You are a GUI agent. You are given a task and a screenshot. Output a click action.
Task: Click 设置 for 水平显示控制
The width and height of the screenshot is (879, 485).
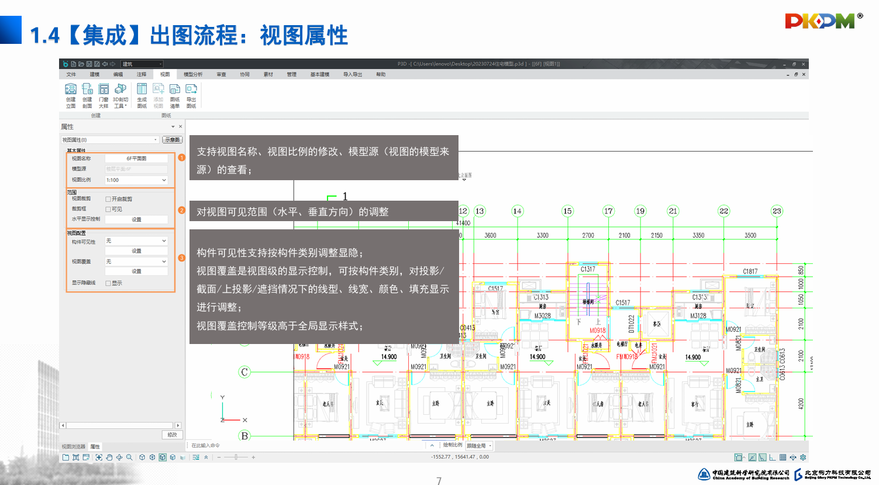pyautogui.click(x=136, y=219)
